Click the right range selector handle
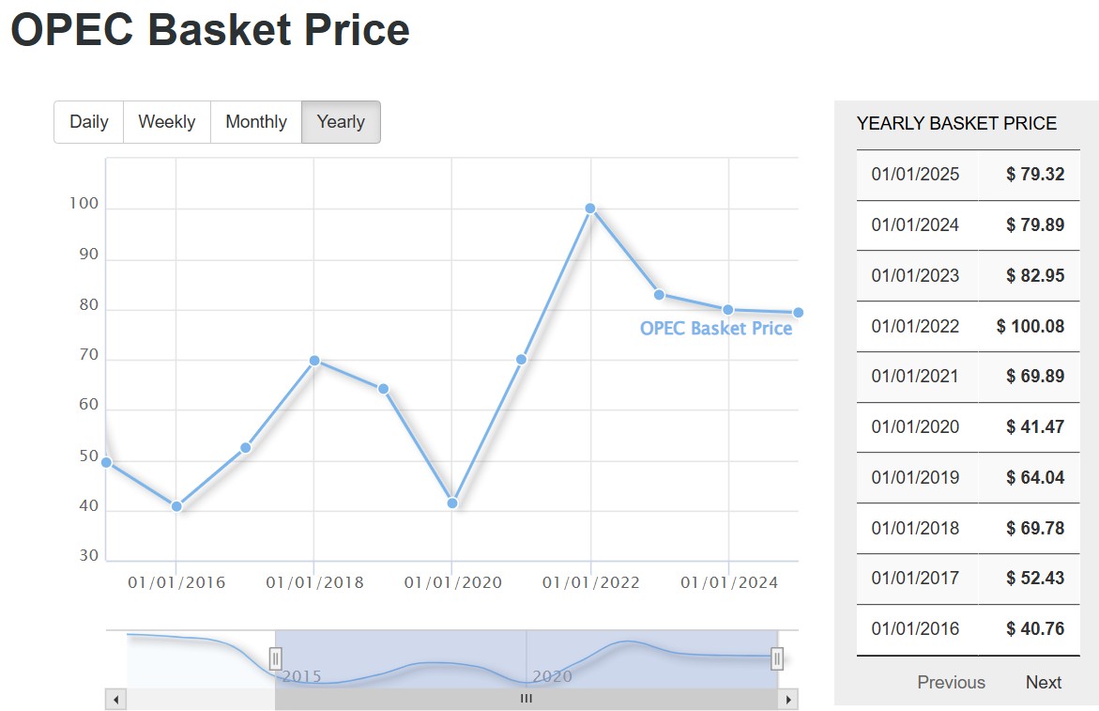Image resolution: width=1099 pixels, height=711 pixels. (777, 658)
